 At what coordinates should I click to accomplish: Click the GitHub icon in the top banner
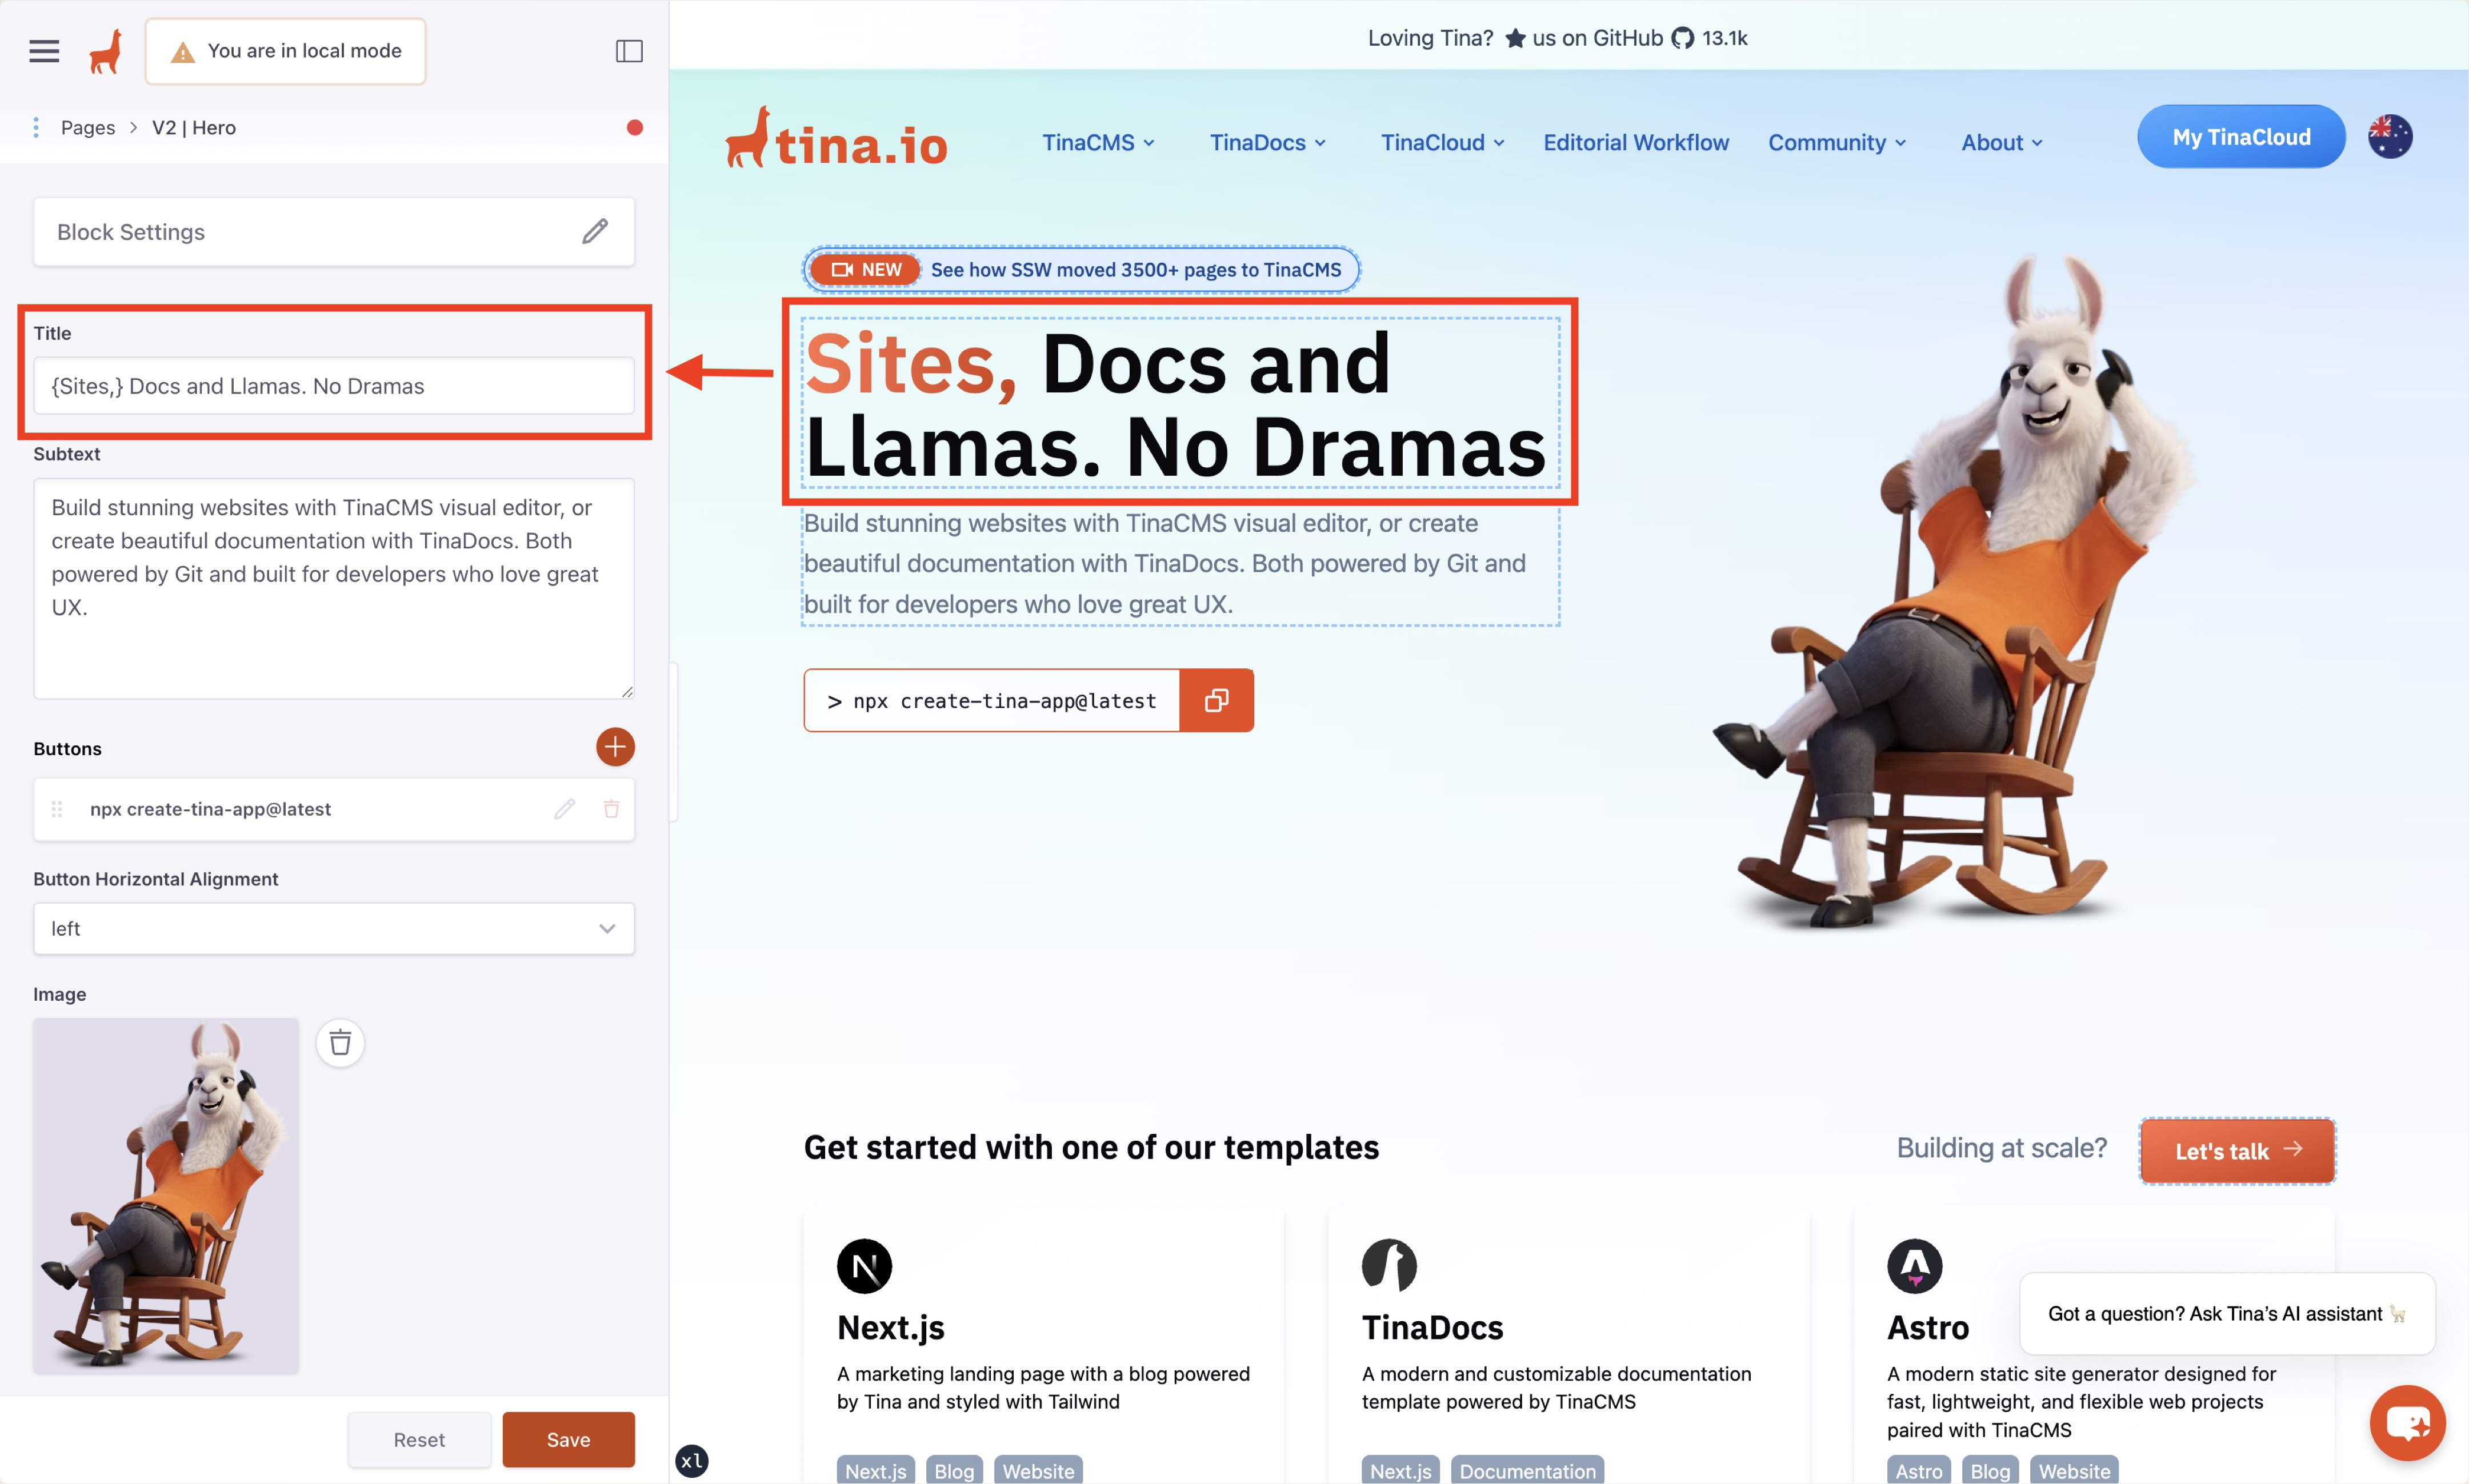1684,37
